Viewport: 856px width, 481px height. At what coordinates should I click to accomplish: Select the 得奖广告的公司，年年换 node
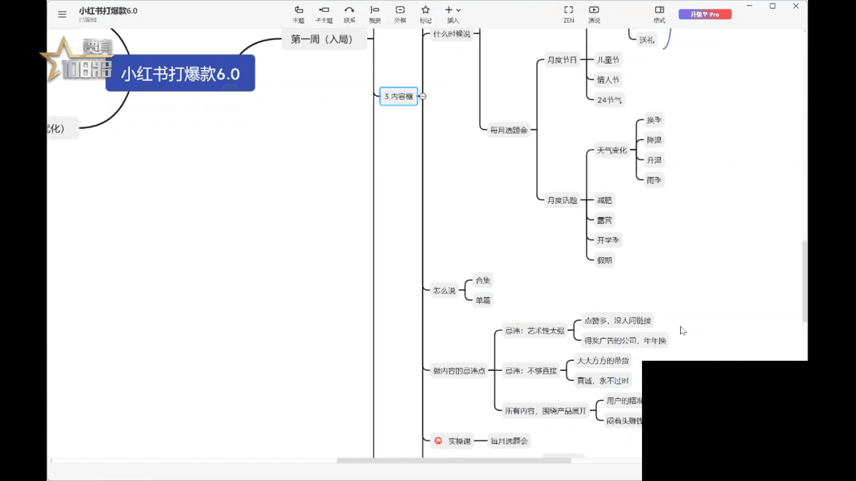pyautogui.click(x=625, y=341)
